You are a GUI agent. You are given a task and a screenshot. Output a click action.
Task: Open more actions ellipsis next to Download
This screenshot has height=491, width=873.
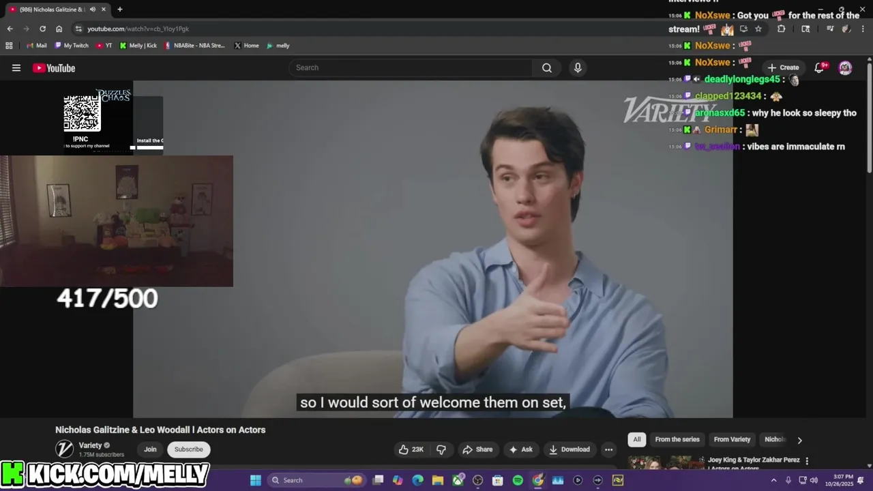point(608,449)
